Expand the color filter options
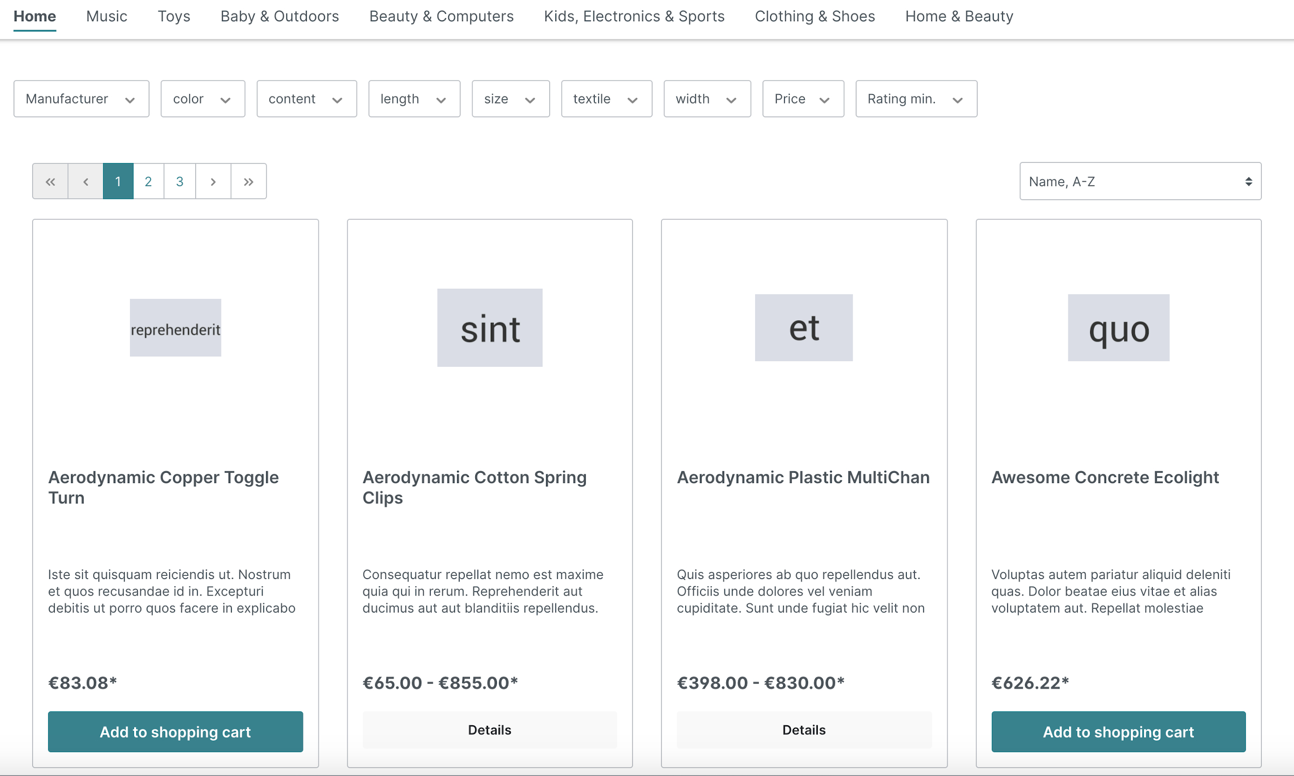 (x=202, y=98)
